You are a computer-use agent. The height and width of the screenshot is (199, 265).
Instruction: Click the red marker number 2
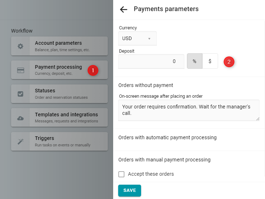coord(229,62)
